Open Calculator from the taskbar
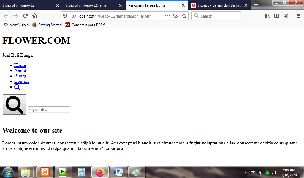 click(81, 172)
